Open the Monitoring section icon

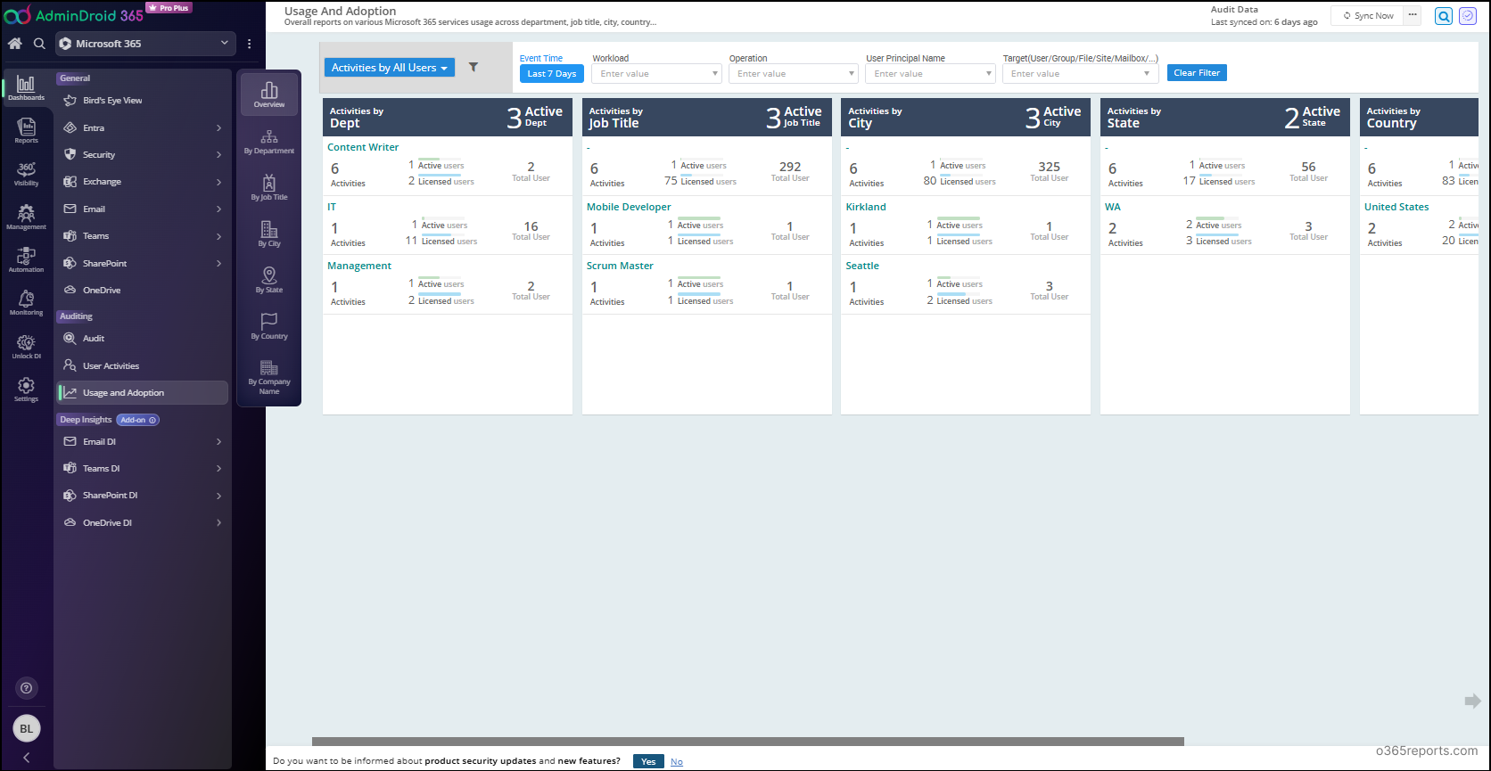(x=26, y=303)
